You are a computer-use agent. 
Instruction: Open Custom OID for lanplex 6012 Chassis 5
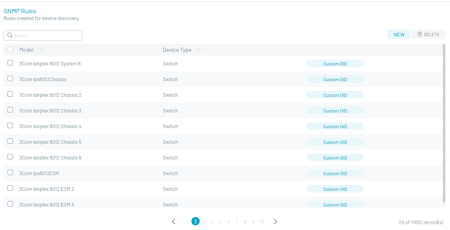point(335,142)
